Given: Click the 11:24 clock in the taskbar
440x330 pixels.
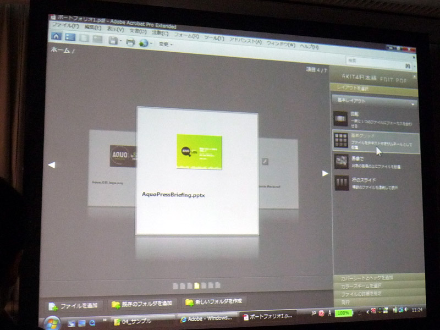Looking at the screenshot, I should point(417,310).
